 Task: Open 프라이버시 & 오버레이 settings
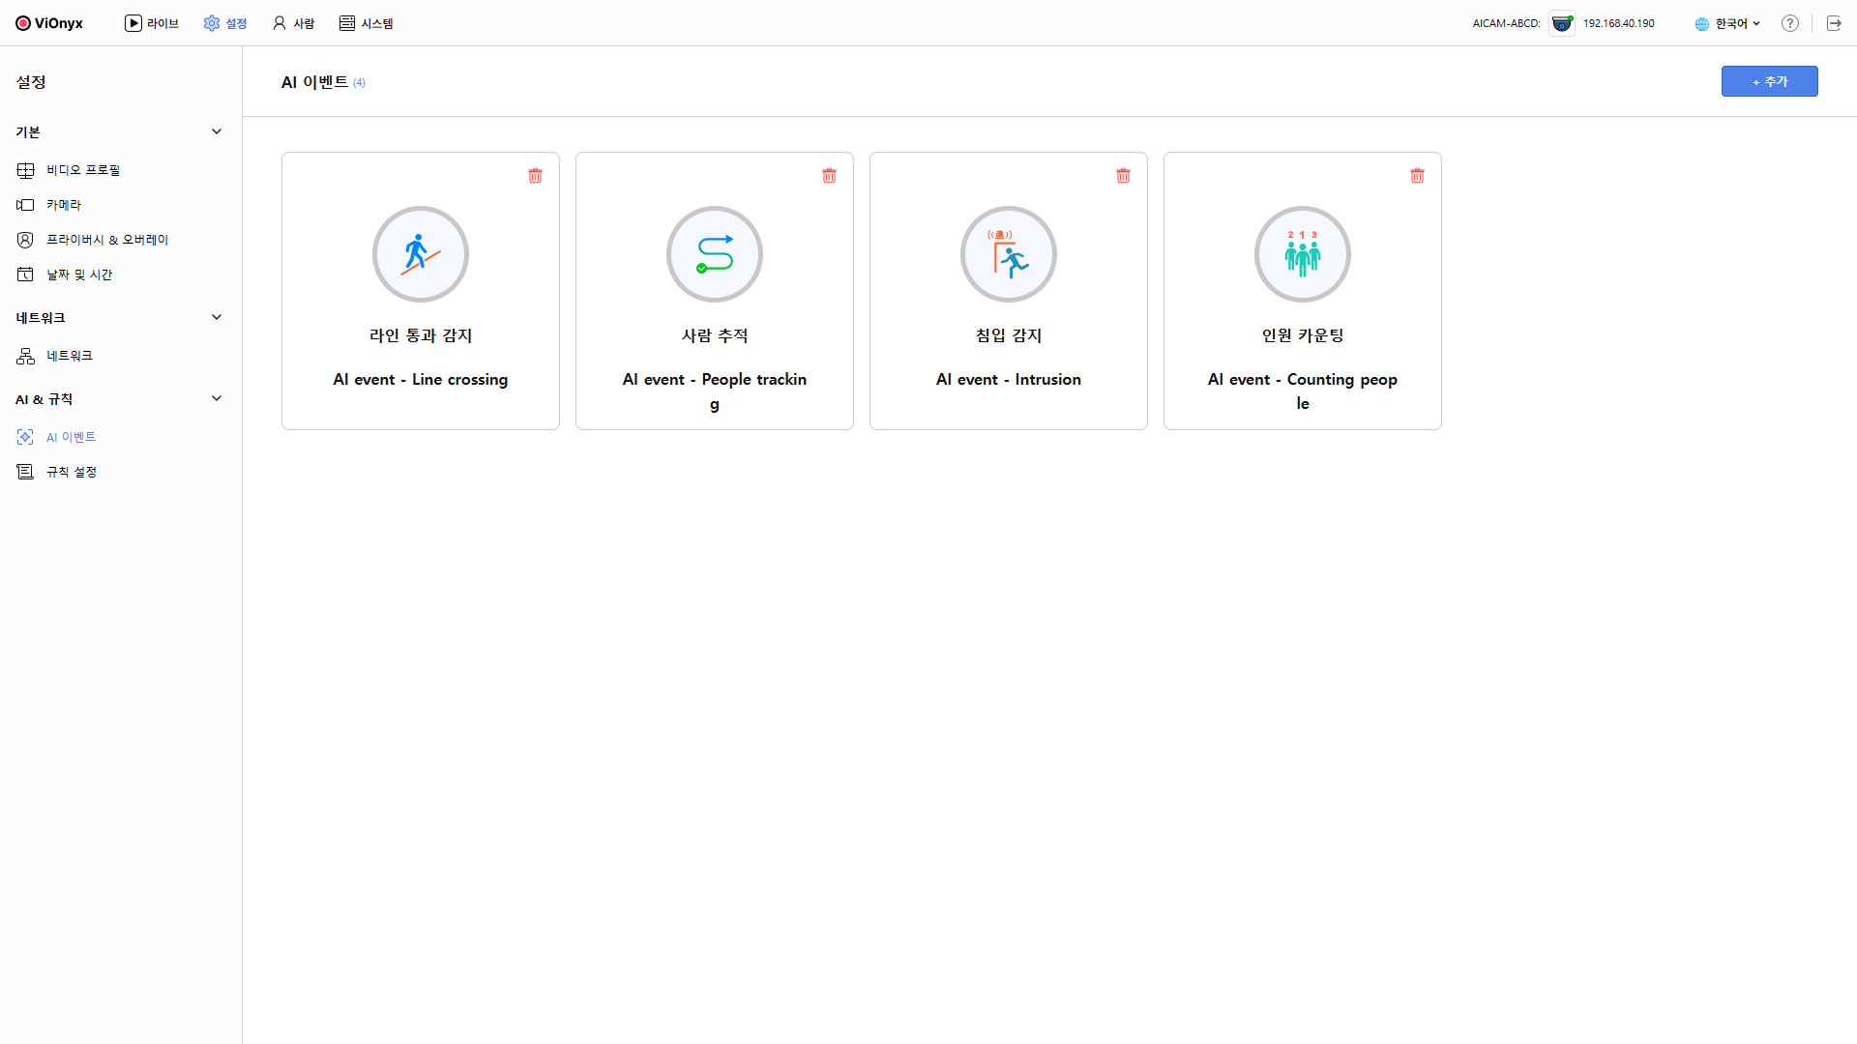click(x=106, y=240)
